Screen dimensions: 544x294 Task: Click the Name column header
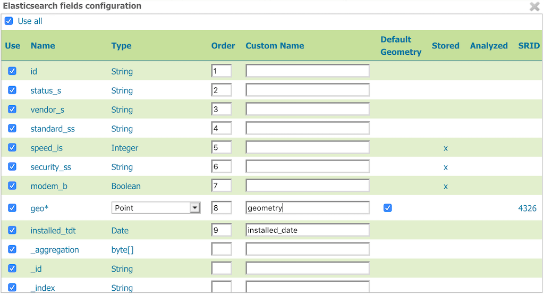[43, 46]
